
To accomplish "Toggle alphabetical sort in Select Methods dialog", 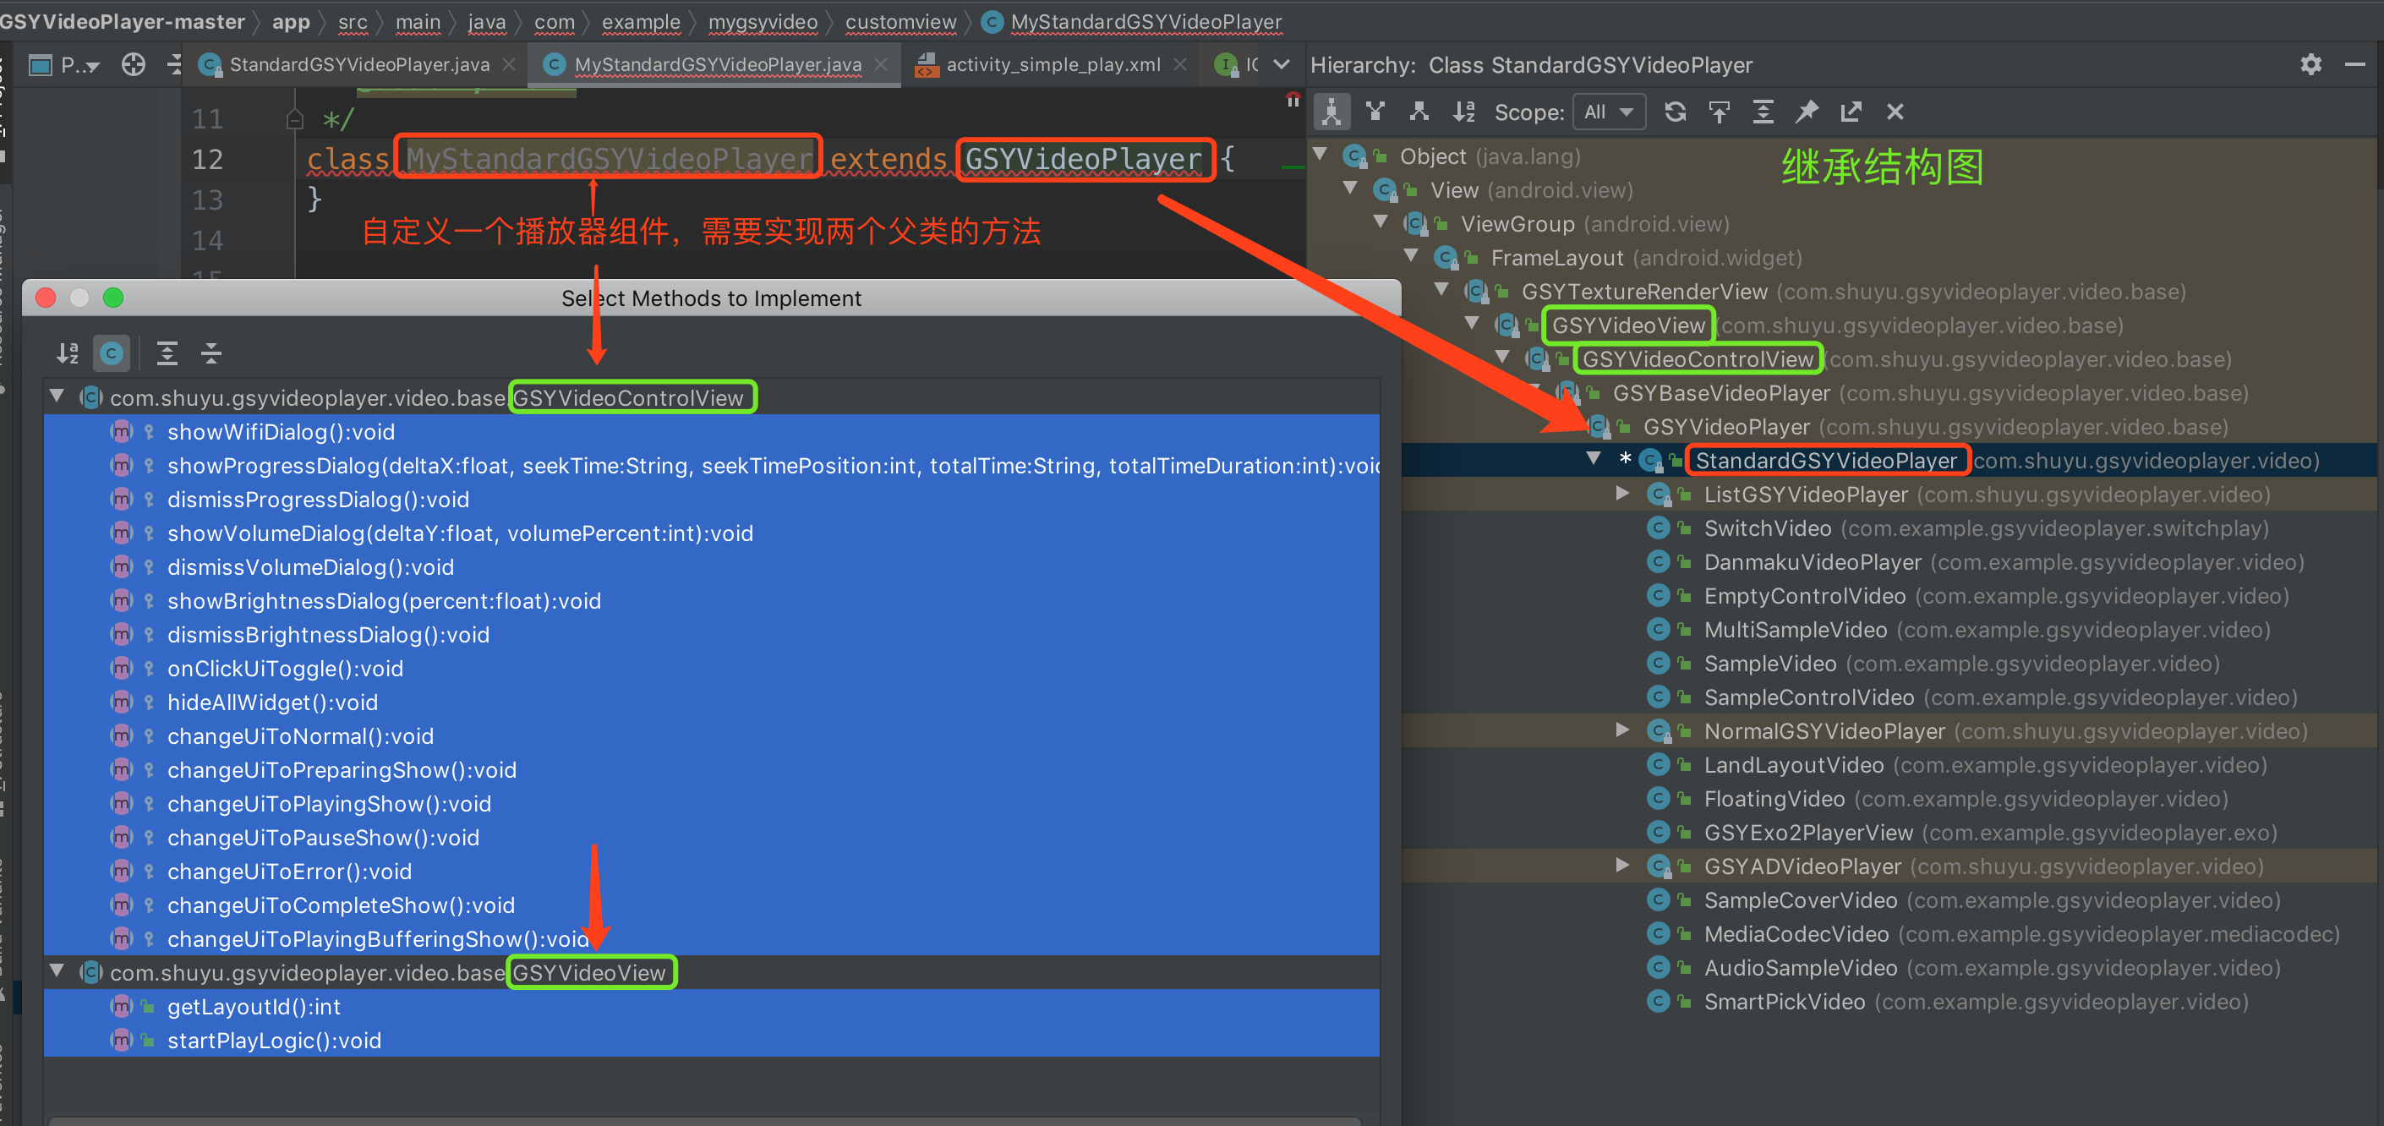I will [68, 353].
